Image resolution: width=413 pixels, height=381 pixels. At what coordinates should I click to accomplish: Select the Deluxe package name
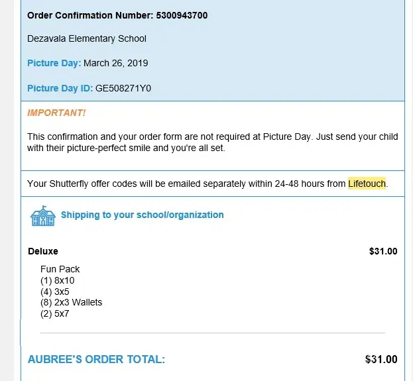point(43,251)
